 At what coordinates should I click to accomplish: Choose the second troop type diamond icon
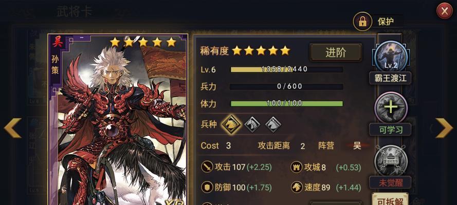[x=252, y=124]
